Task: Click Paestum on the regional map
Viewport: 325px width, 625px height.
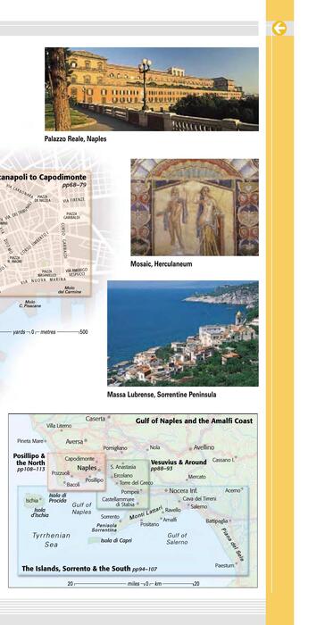Action: click(224, 565)
